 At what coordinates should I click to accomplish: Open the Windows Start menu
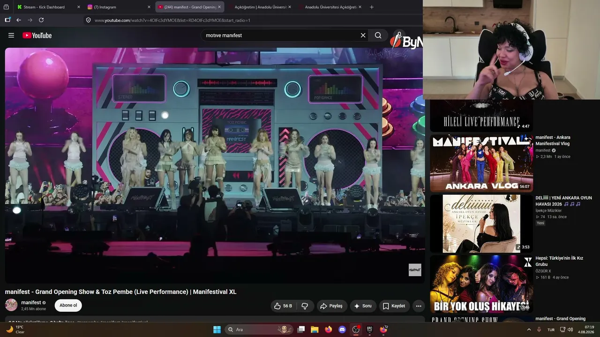217,330
